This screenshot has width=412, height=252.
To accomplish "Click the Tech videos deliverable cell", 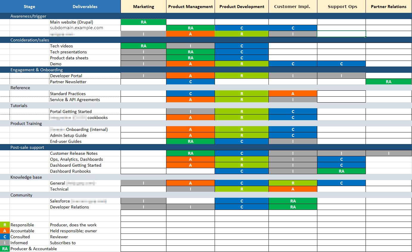I will (x=85, y=46).
